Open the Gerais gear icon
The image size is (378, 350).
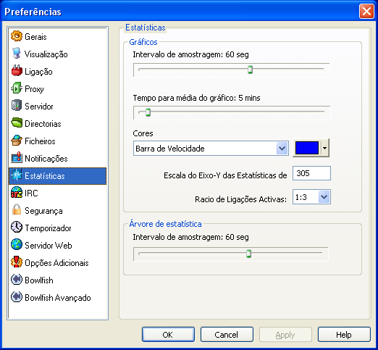pos(17,36)
